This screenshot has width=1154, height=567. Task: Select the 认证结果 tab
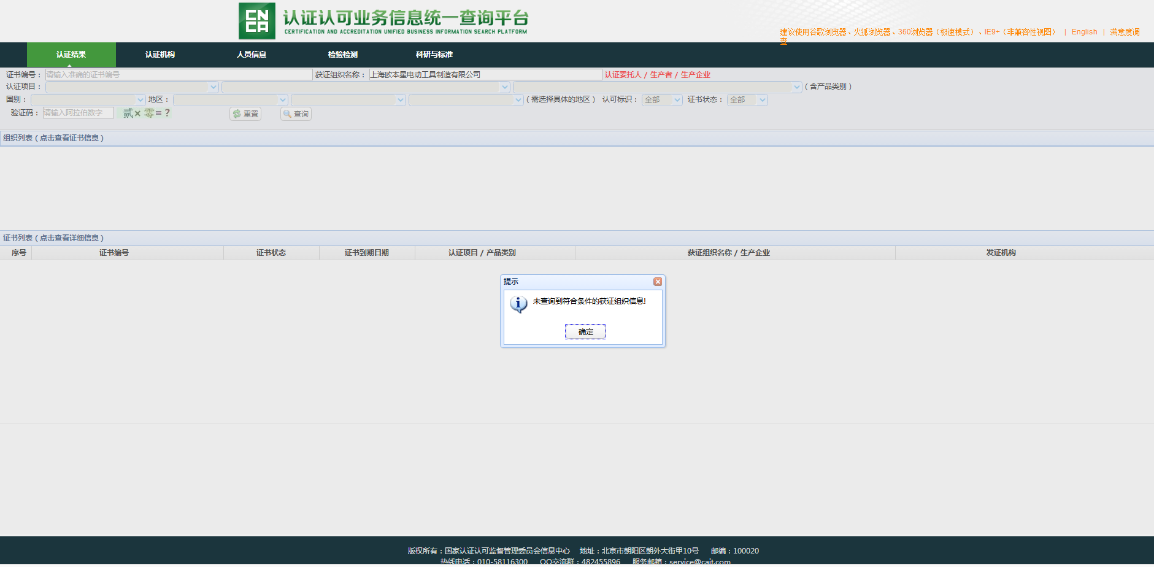pos(71,55)
